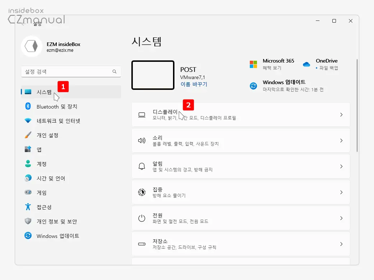Click the 게임 controller icon

click(x=28, y=193)
